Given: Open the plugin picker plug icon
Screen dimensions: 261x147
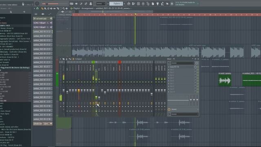Looking at the screenshot, I should [157, 4].
